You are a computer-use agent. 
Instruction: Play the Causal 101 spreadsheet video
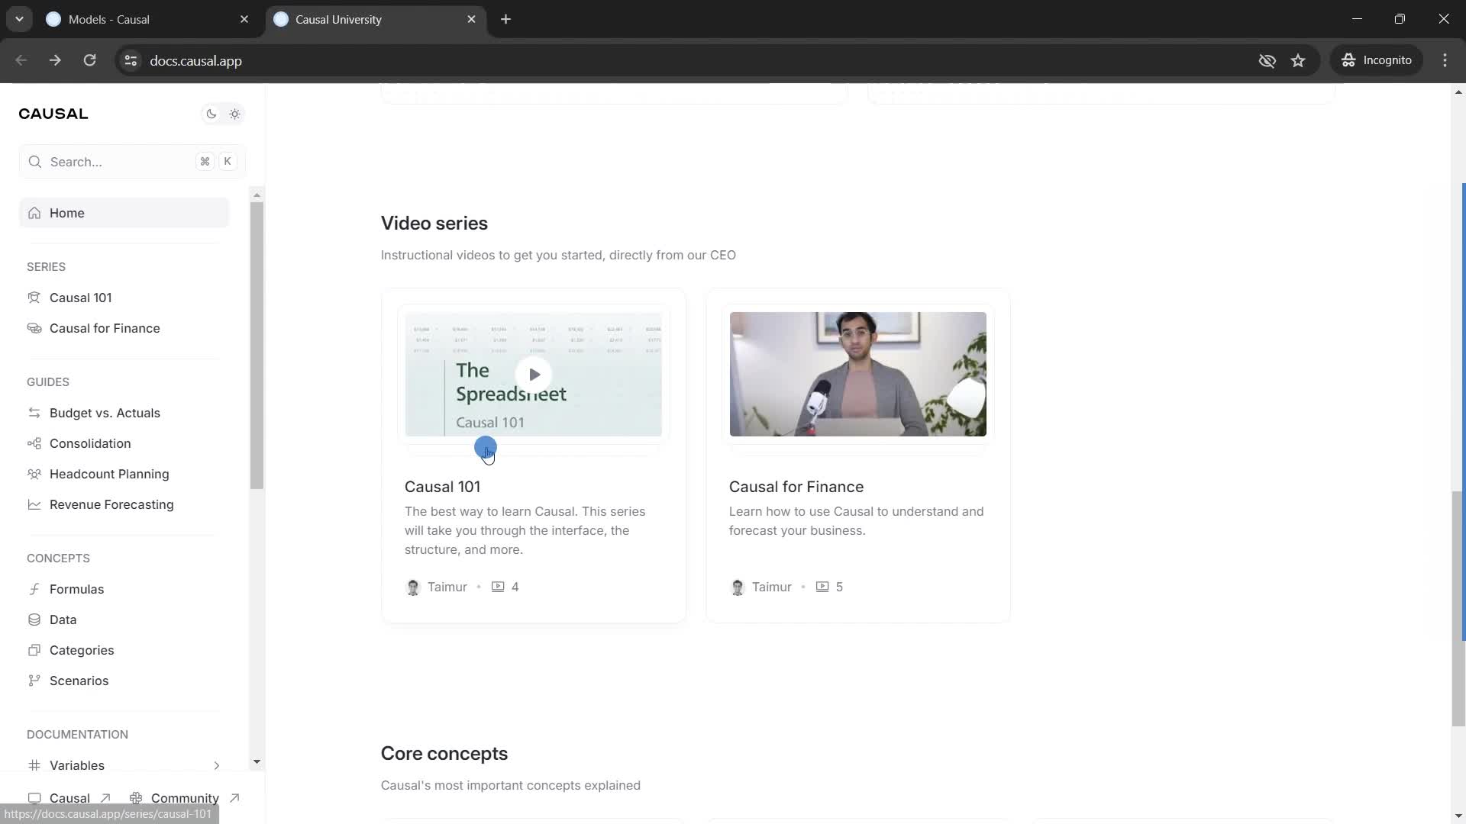(534, 375)
